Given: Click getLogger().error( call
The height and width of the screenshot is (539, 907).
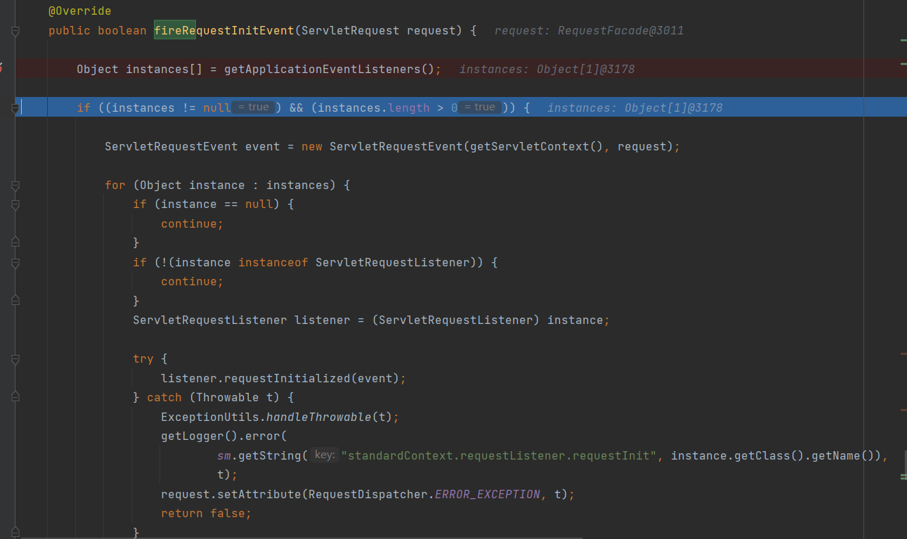Looking at the screenshot, I should 224,436.
